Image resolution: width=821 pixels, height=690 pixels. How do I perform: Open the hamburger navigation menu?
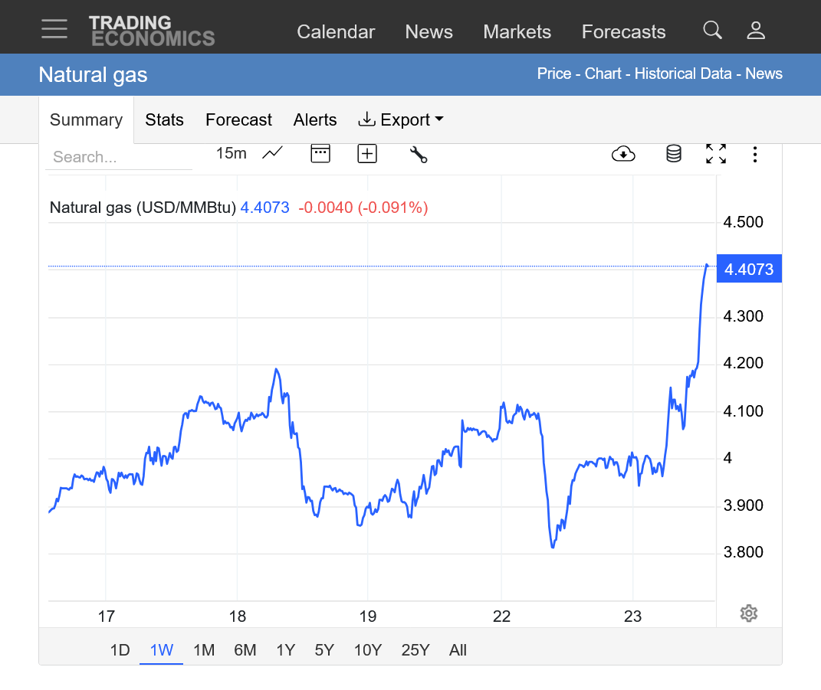54,29
